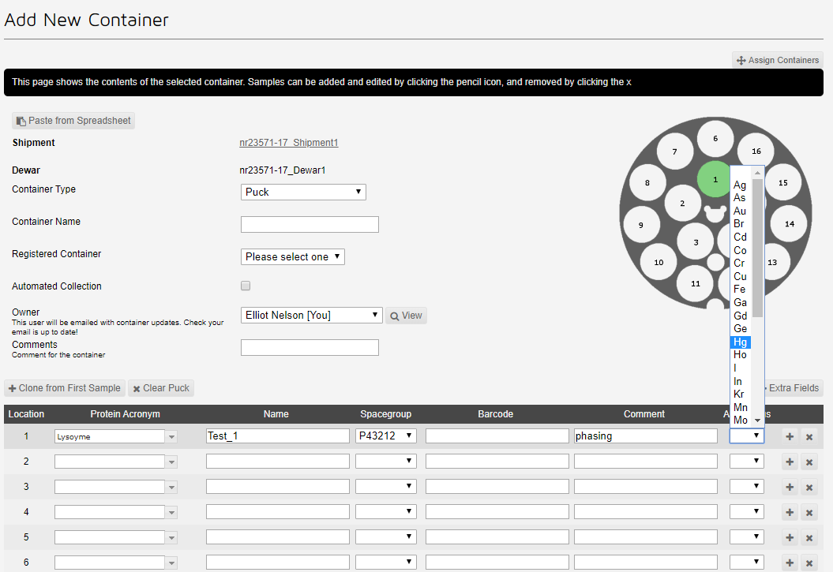Toggle Automated Collection checkbox
Viewport: 833px width, 572px height.
click(x=246, y=286)
